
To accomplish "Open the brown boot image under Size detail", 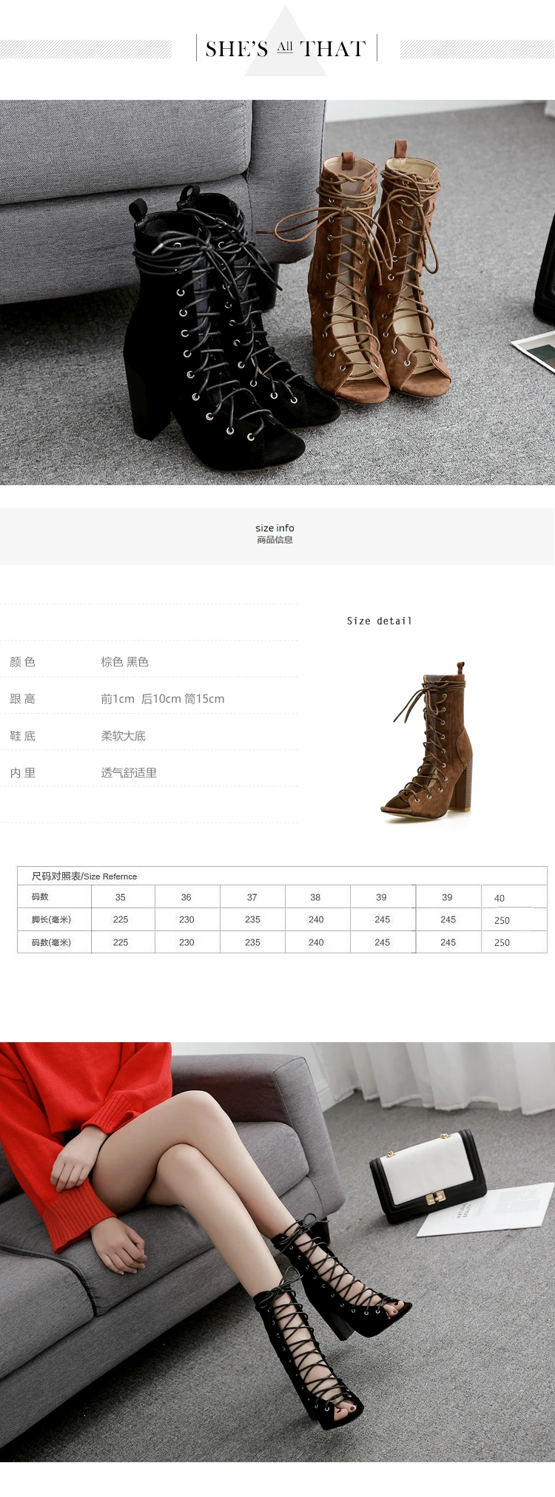I will [428, 741].
